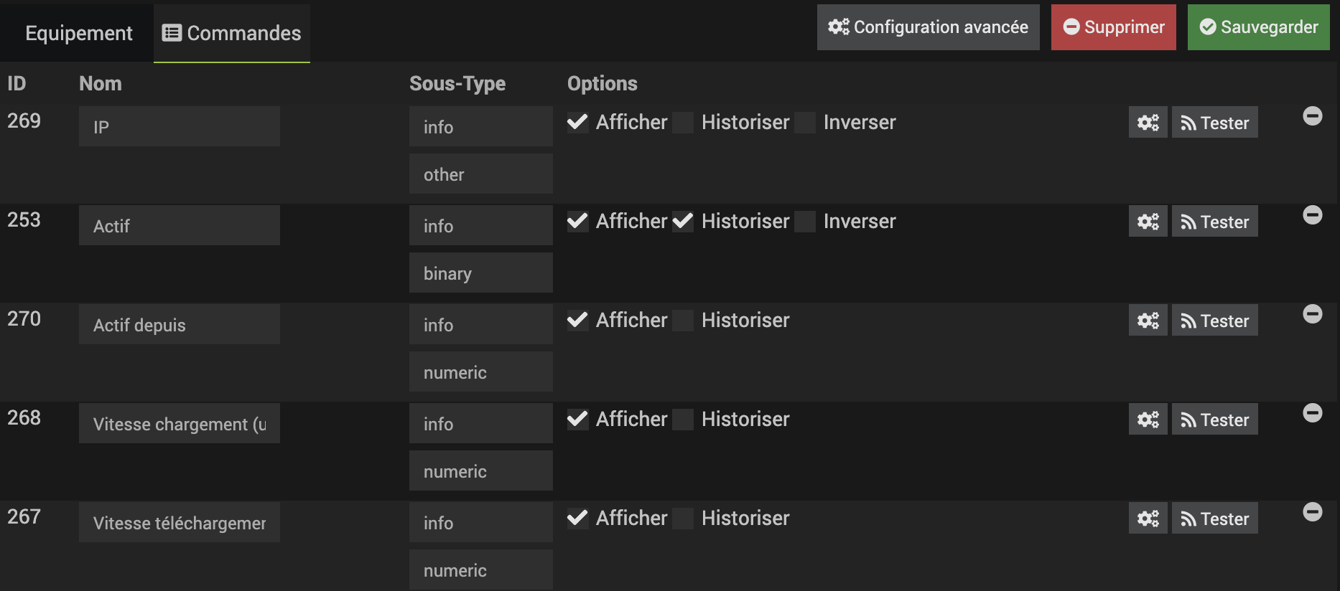The image size is (1340, 591).
Task: Enable Historiser for Actif depuis
Action: coord(683,321)
